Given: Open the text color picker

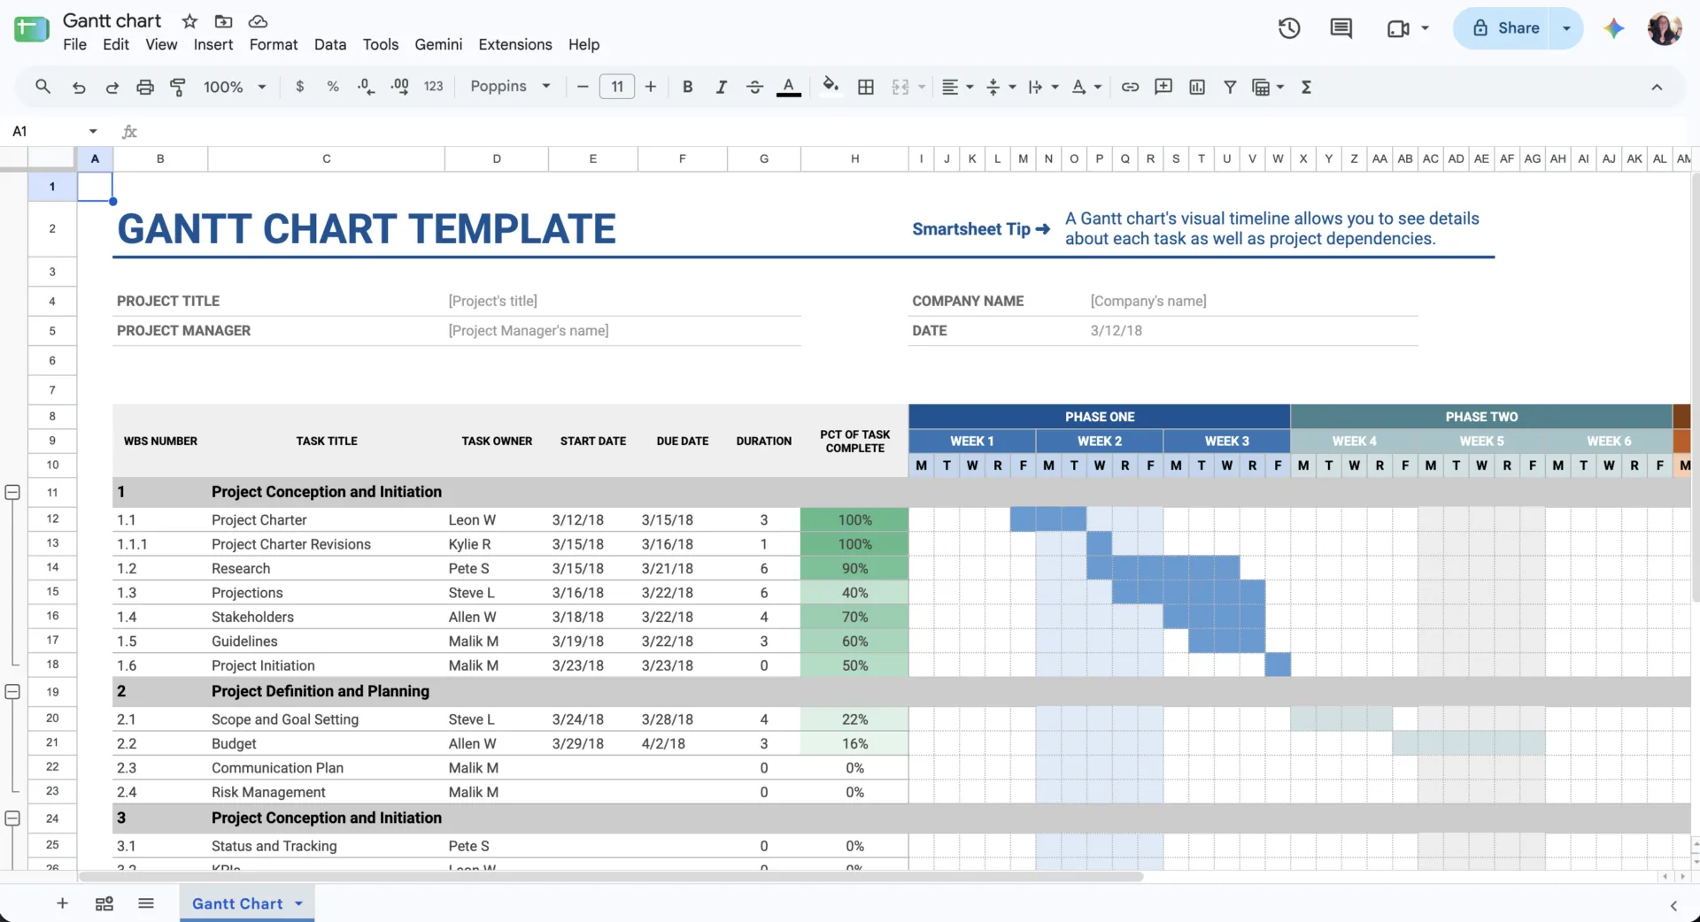Looking at the screenshot, I should click(x=788, y=87).
